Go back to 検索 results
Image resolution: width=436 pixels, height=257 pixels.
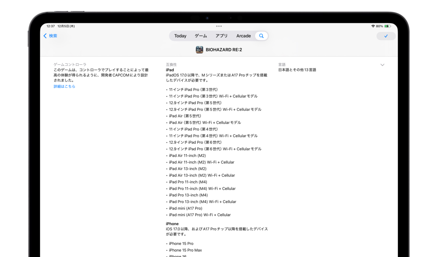[50, 36]
